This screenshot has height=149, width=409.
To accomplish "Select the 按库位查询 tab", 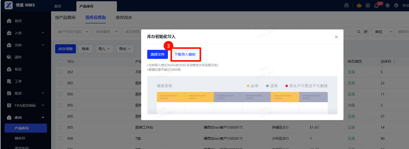I will 96,18.
